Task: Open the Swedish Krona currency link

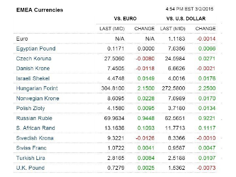Action: coord(35,138)
